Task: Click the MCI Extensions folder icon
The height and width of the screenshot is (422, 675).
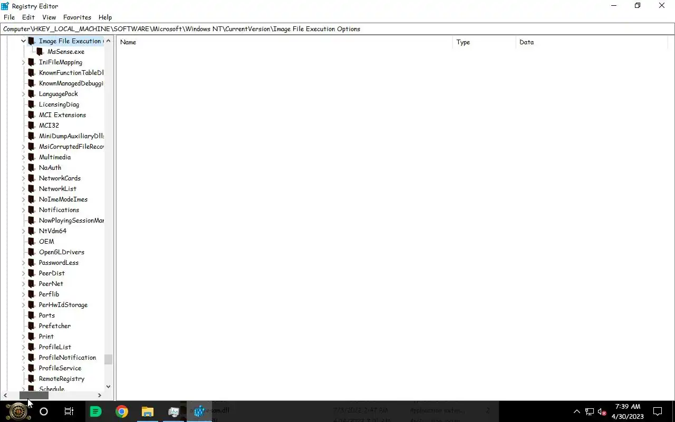Action: tap(32, 115)
